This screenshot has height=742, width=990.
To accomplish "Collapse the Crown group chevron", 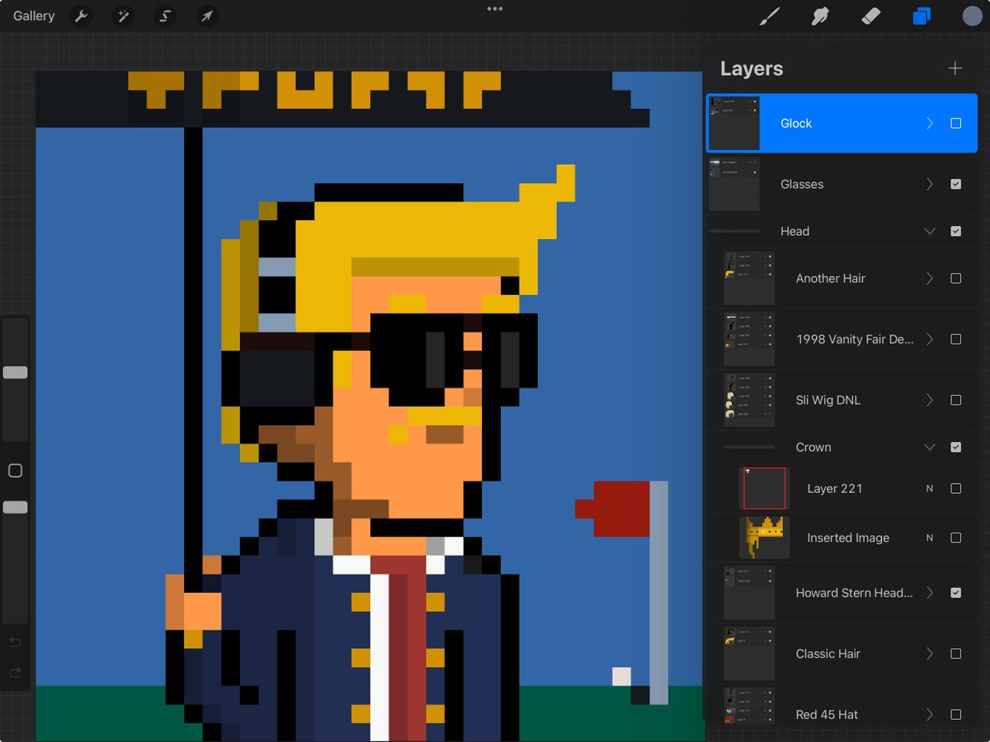I will [930, 447].
